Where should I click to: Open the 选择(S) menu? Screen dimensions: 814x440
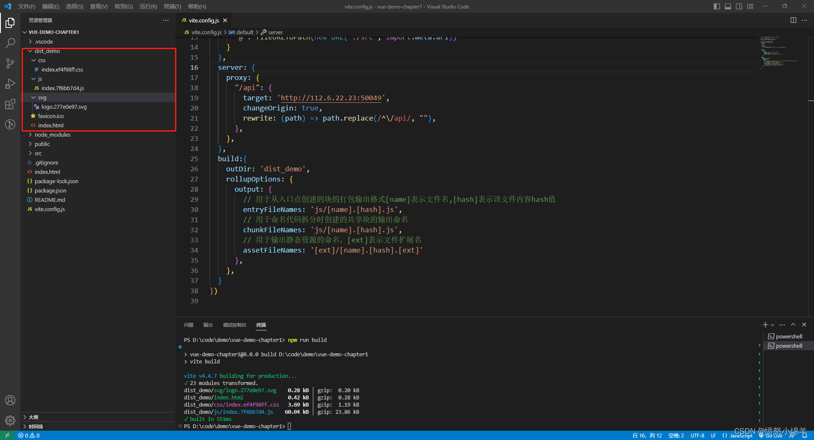click(75, 6)
